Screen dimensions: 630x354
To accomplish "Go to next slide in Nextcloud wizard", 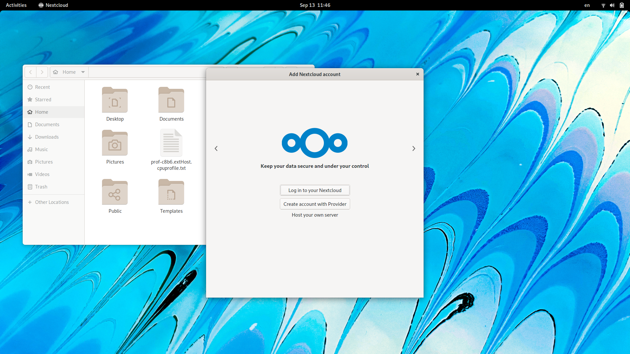I will (414, 148).
